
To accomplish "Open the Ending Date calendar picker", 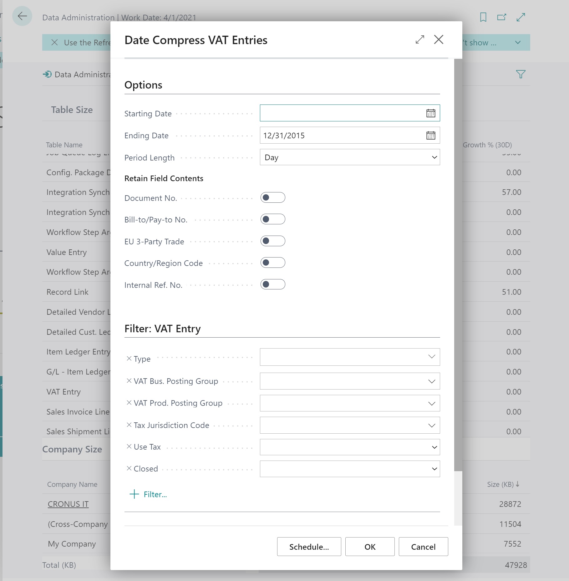I will [x=430, y=135].
